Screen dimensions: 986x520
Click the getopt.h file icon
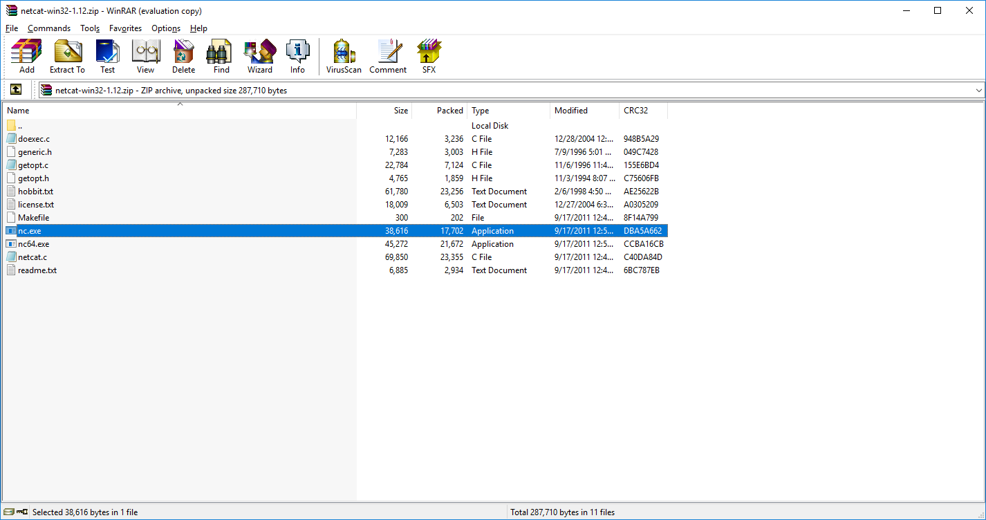(11, 178)
